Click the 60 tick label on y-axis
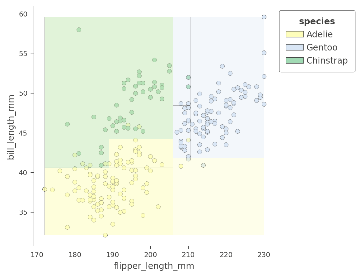The height and width of the screenshot is (277, 361). (24, 14)
